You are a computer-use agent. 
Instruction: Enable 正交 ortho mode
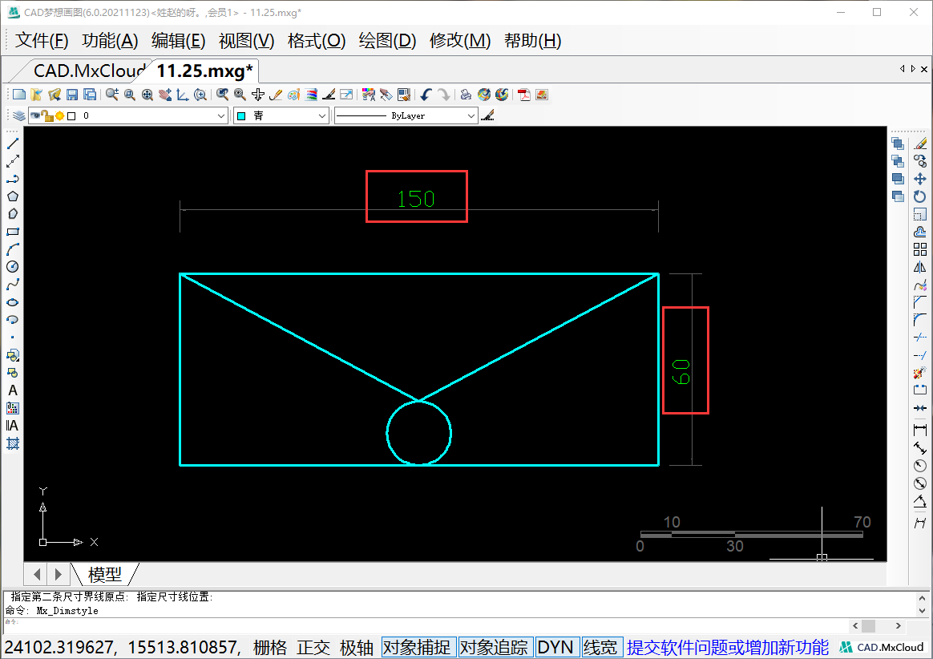coord(313,648)
